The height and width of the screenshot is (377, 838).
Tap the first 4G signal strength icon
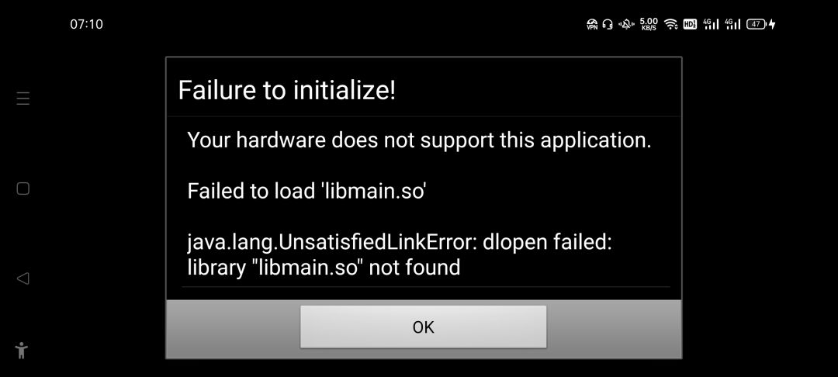tap(711, 24)
